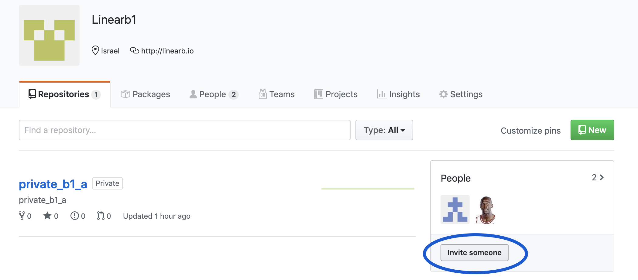Click the star icon under private_b1_a
This screenshot has height=280, width=638.
(47, 216)
